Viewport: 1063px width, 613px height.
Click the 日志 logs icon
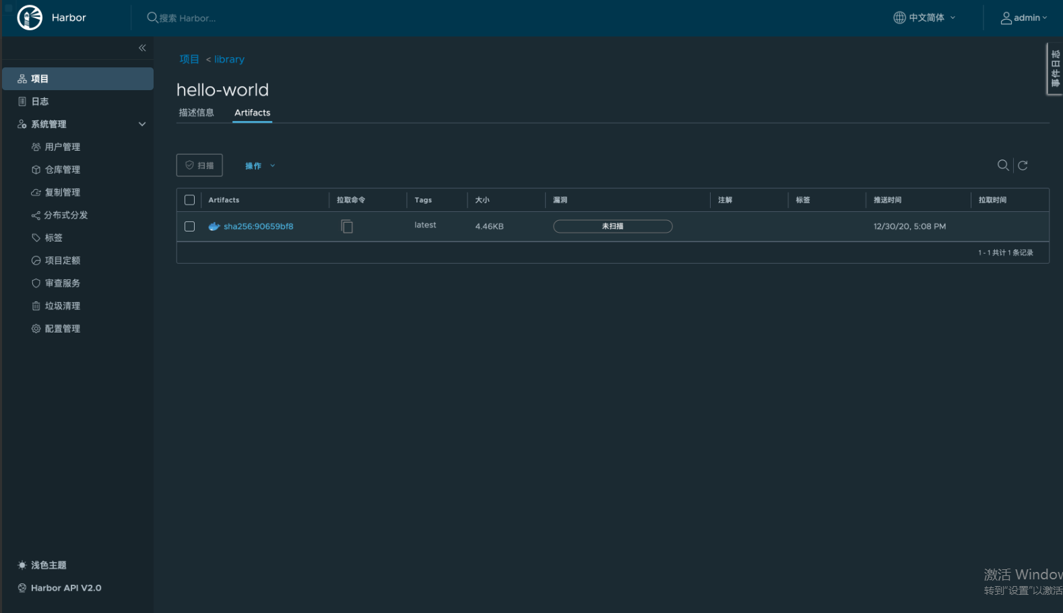[22, 102]
